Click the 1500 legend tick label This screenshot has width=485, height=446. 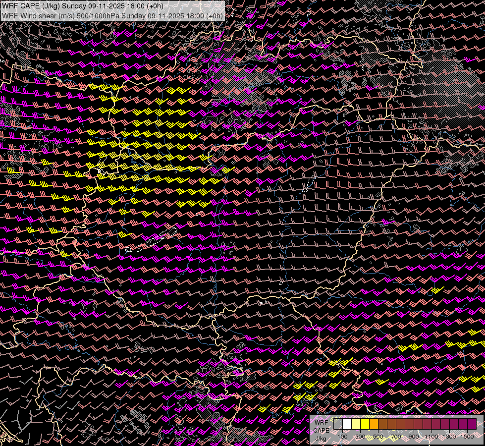[467, 437]
